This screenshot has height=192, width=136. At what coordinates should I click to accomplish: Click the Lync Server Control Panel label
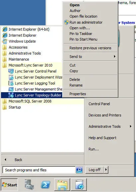pyautogui.click(x=36, y=71)
